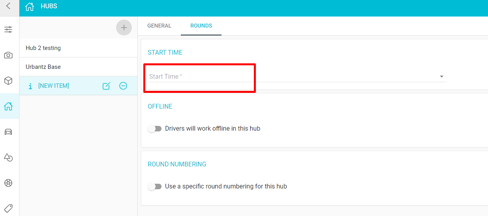Open the wheel-shaped sidebar icon
488x216 pixels.
(8, 183)
